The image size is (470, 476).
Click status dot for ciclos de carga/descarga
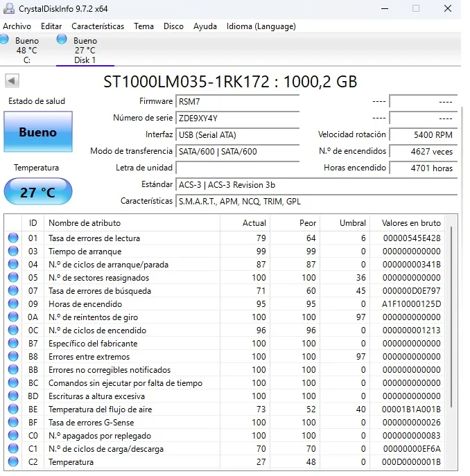pos(13,449)
